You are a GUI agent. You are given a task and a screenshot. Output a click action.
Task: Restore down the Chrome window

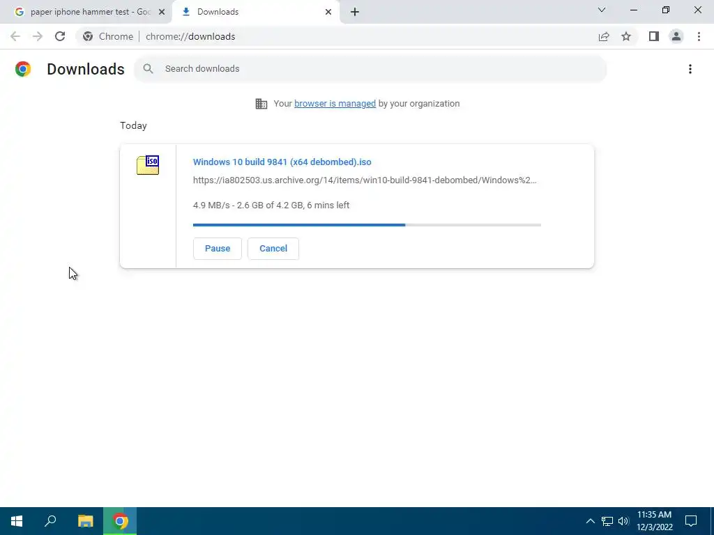coord(666,10)
